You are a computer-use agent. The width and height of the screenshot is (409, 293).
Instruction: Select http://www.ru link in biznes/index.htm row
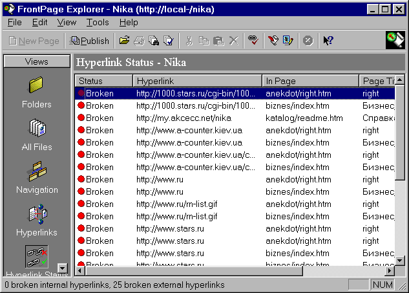pos(235,191)
